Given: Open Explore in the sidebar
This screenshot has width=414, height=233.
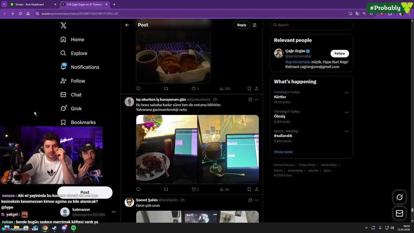Looking at the screenshot, I should 74,53.
